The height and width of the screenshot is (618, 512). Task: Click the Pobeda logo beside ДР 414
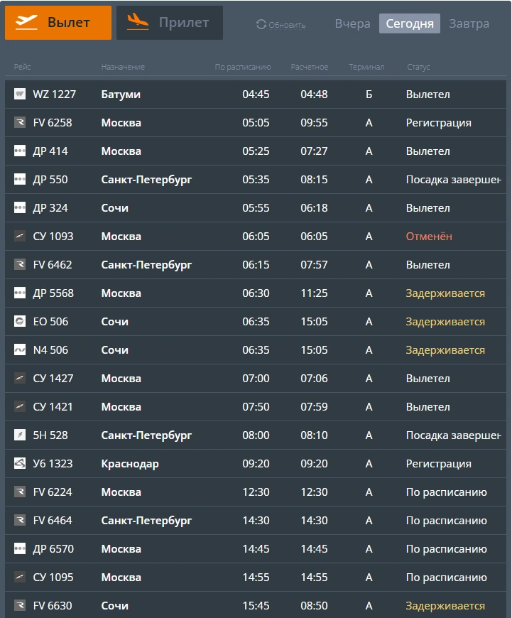pos(20,151)
